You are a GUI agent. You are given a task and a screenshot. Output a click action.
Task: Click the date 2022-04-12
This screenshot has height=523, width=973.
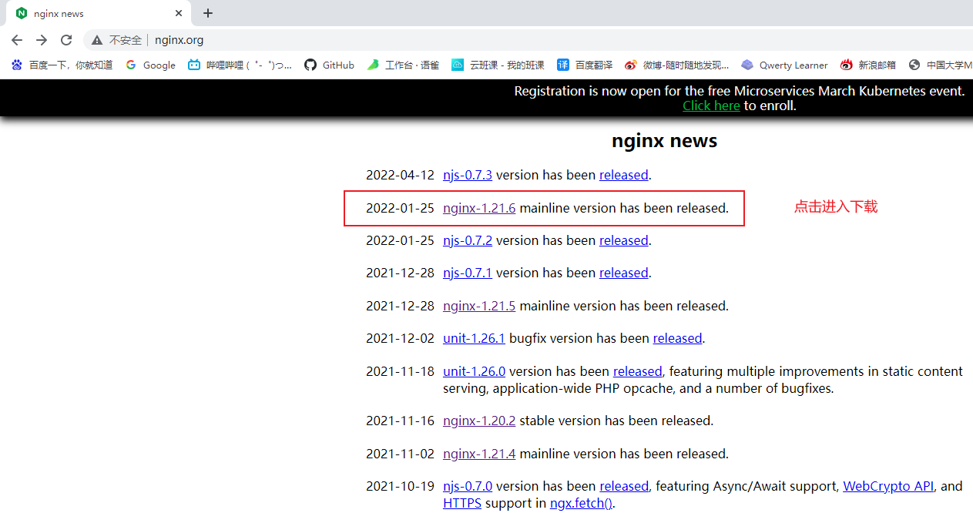pos(400,175)
